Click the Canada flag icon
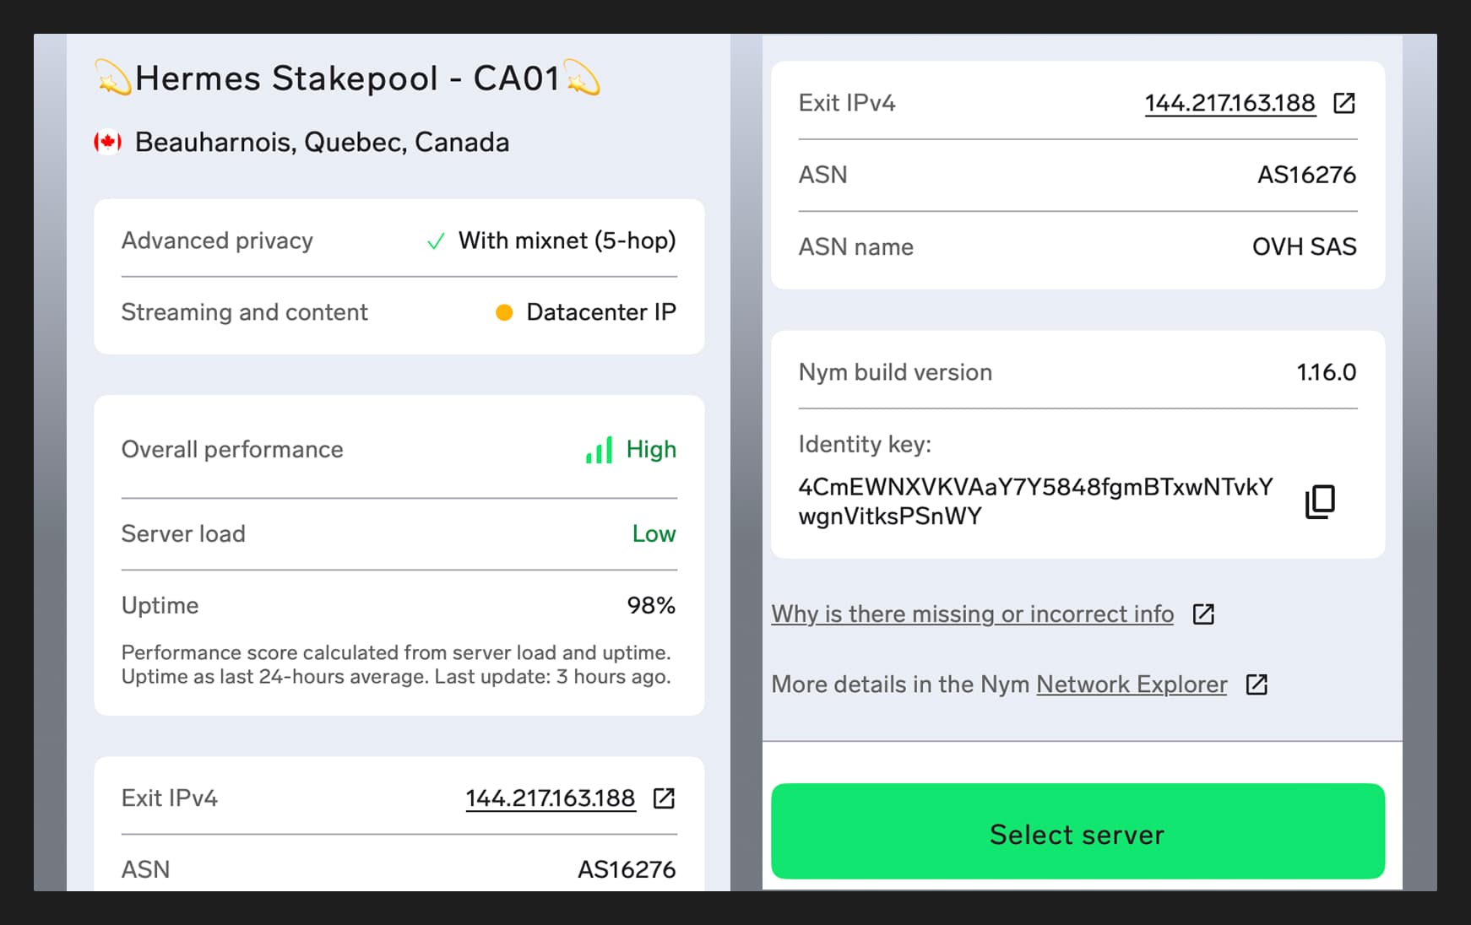Image resolution: width=1471 pixels, height=925 pixels. [108, 142]
